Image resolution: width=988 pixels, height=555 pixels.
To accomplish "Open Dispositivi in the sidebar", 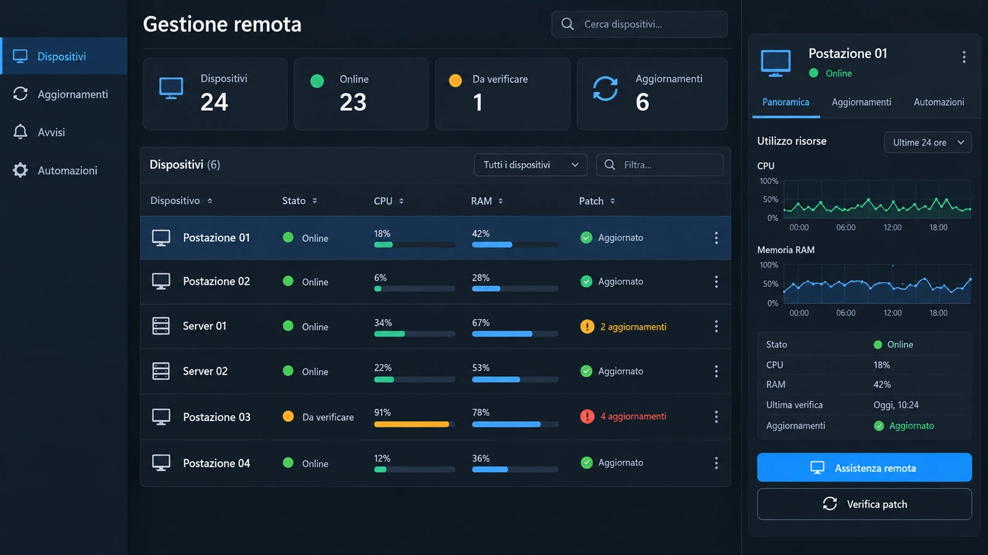I will coord(64,56).
